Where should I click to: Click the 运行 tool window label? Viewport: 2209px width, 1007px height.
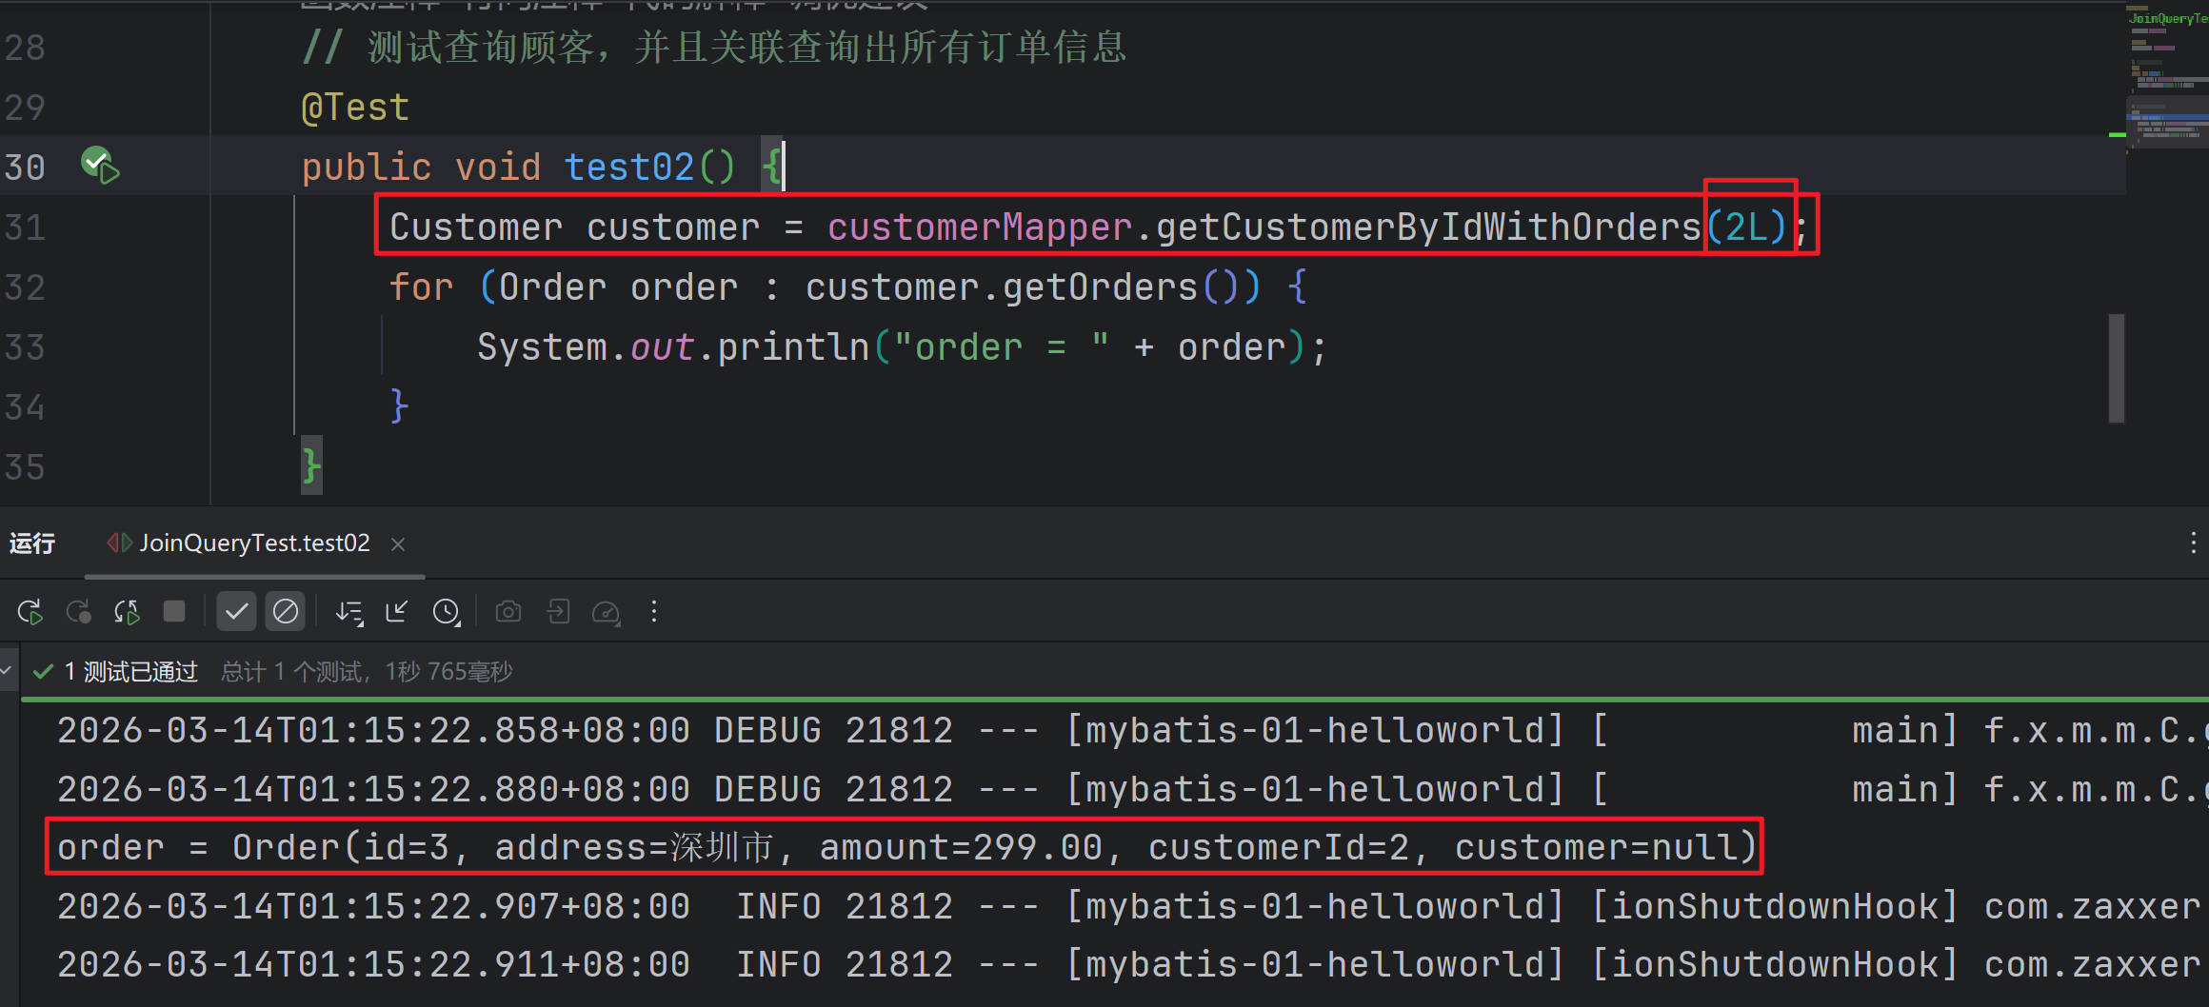point(32,543)
